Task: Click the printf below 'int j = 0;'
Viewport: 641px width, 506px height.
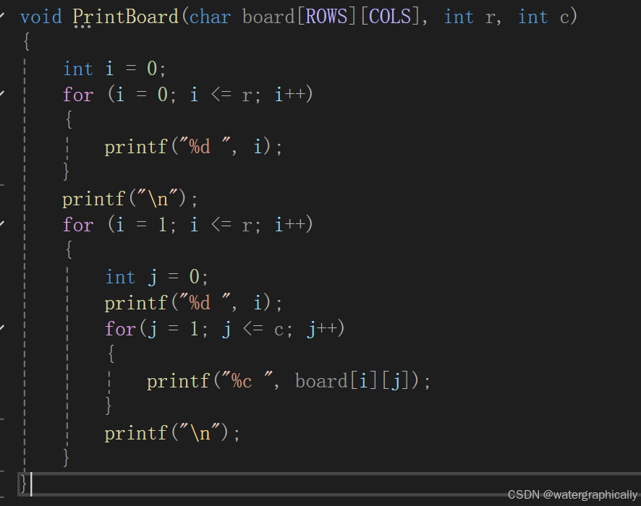Action: click(193, 303)
